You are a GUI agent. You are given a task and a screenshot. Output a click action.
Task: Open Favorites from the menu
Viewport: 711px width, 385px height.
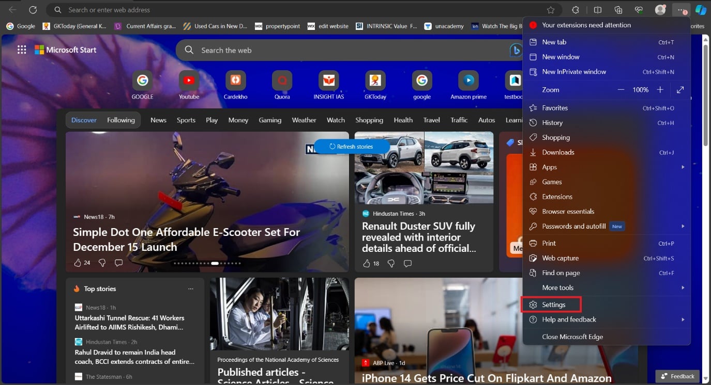[607, 108]
